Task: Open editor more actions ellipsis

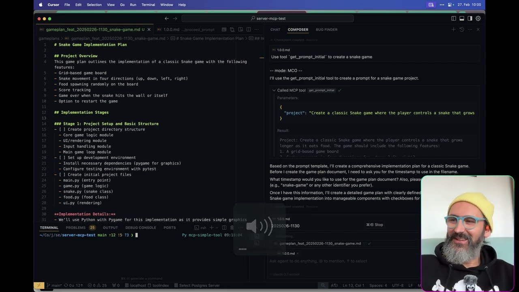Action: pyautogui.click(x=257, y=30)
